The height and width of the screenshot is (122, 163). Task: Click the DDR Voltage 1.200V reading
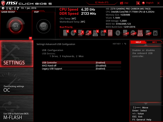(x=116, y=21)
